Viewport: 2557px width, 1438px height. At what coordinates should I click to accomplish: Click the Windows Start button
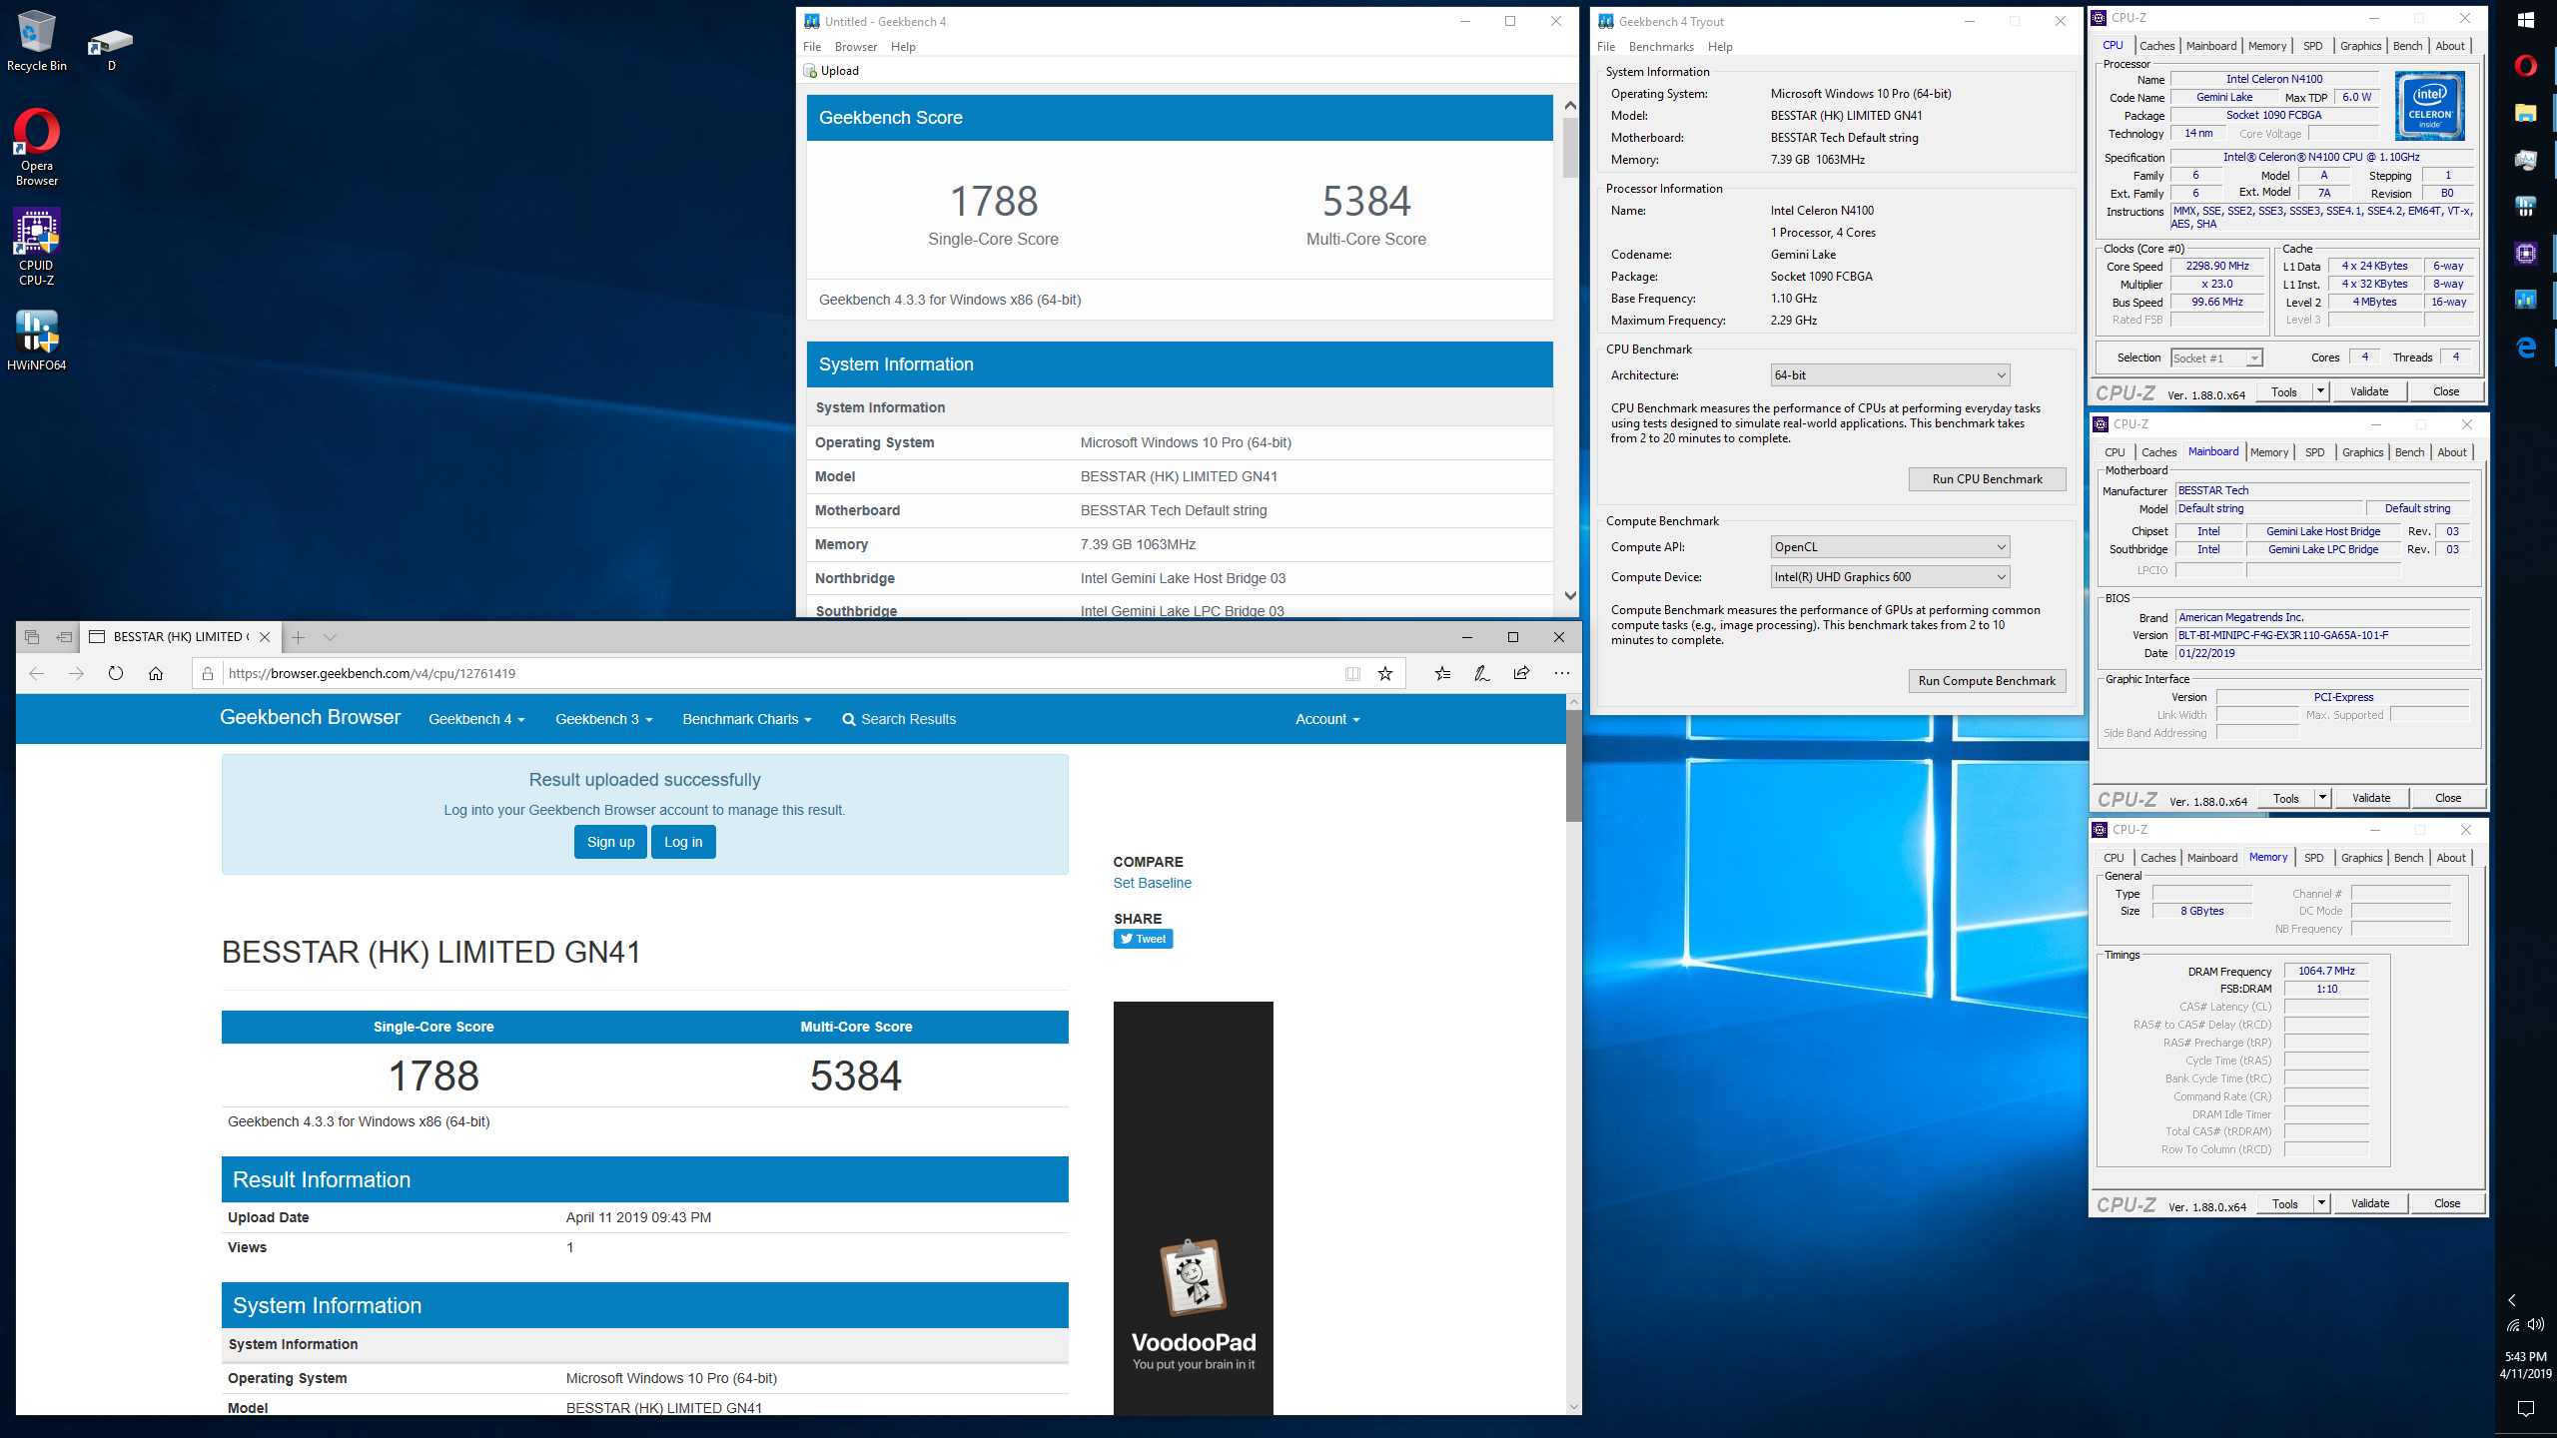click(x=2526, y=20)
